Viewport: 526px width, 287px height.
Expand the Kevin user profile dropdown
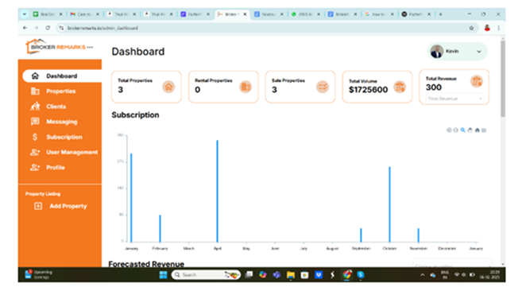[479, 52]
